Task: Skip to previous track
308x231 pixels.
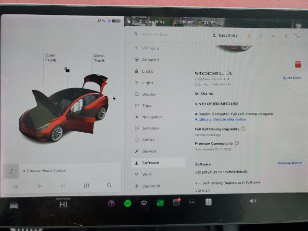Action: [x=16, y=186]
